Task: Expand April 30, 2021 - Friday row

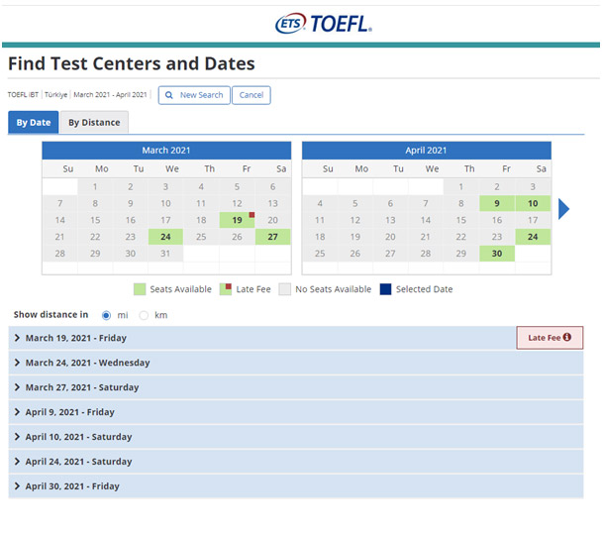Action: (72, 486)
